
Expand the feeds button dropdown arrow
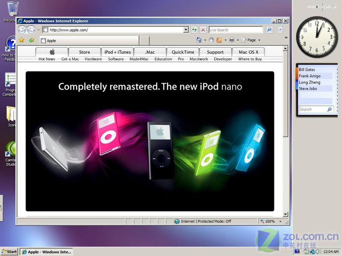225,40
